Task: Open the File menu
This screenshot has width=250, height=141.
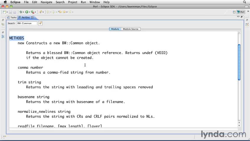Action: [26, 2]
